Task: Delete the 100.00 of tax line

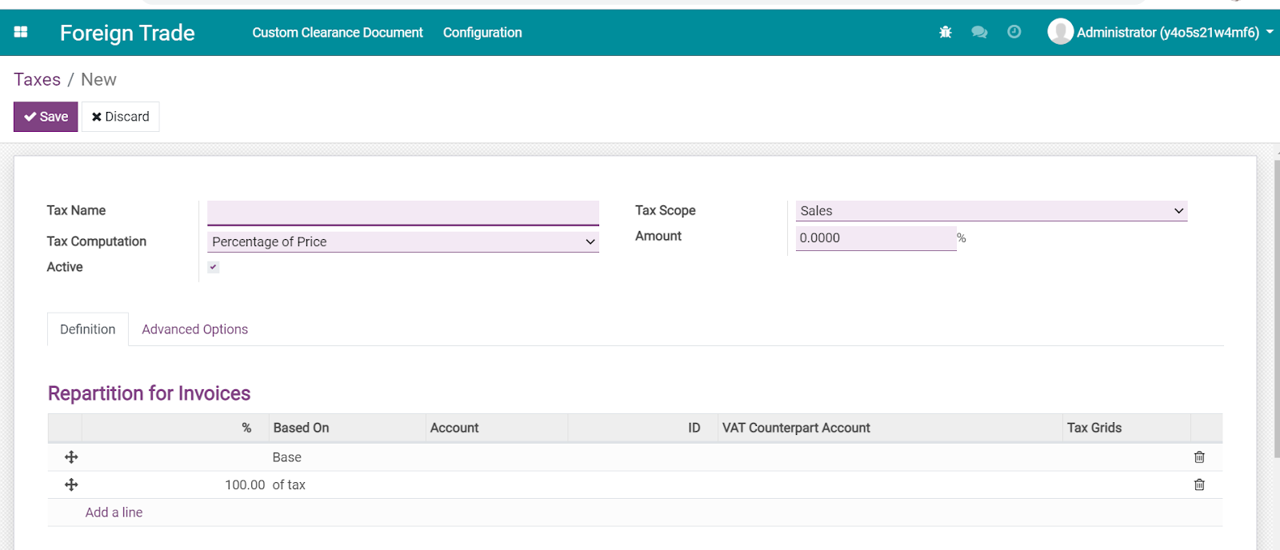Action: [x=1199, y=484]
